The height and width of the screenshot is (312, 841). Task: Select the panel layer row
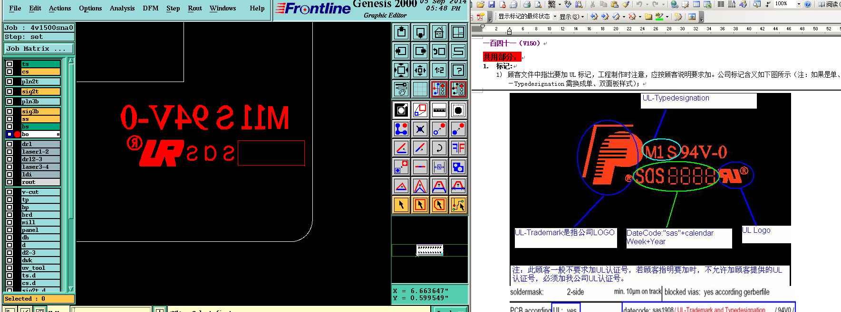[x=40, y=230]
